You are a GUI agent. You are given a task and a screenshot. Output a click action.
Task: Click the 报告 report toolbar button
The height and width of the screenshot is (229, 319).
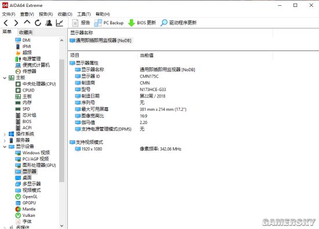[x=81, y=23]
